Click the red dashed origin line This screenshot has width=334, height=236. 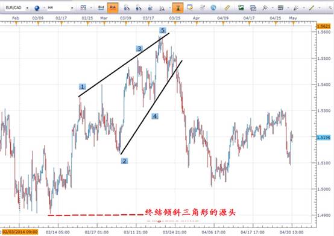coord(96,215)
